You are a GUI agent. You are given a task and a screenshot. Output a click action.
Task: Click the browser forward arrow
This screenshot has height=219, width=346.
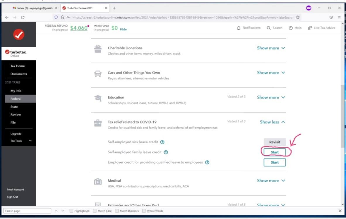click(x=15, y=18)
